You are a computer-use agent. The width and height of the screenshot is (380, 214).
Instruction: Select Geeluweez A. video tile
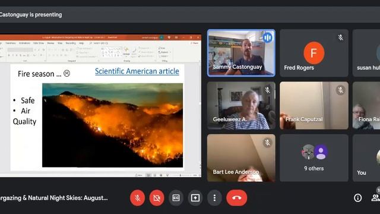pyautogui.click(x=241, y=105)
